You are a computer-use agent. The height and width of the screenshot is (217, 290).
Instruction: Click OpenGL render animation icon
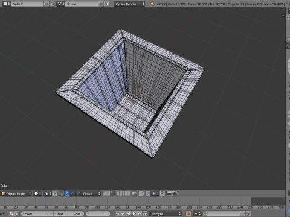tap(175, 193)
